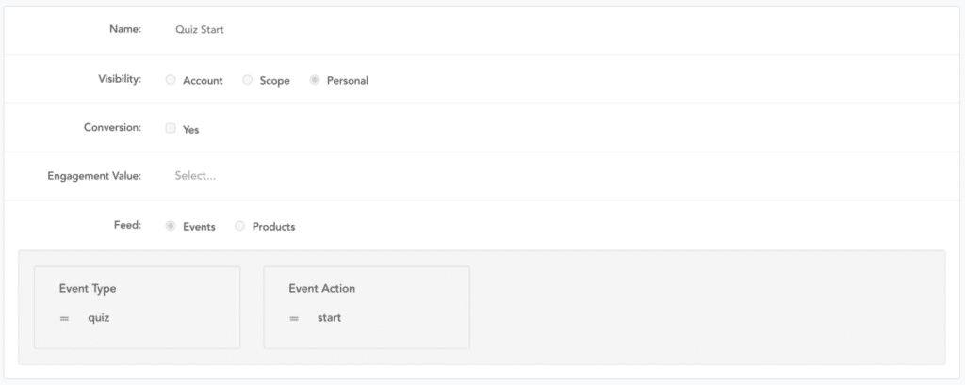
Task: Edit the quiz value in Event Type
Action: [x=99, y=318]
